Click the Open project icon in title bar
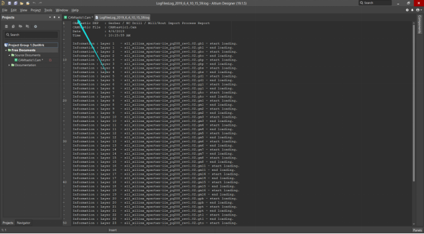The width and height of the screenshot is (424, 234). pyautogui.click(x=27, y=3)
